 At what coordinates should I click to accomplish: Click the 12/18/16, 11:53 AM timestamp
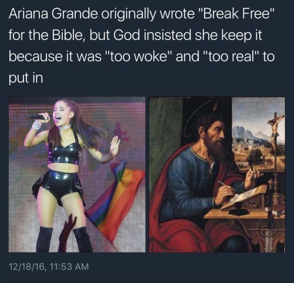point(49,267)
